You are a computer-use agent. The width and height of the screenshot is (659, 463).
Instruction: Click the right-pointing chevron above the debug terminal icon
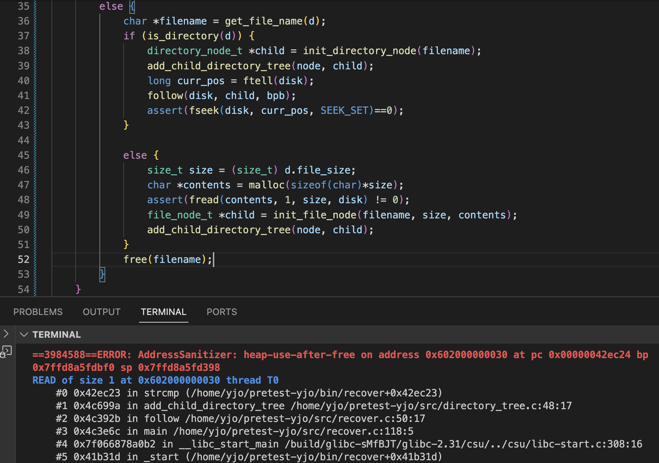pyautogui.click(x=6, y=334)
